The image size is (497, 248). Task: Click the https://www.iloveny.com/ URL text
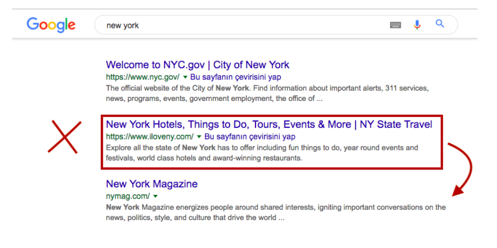coord(150,137)
